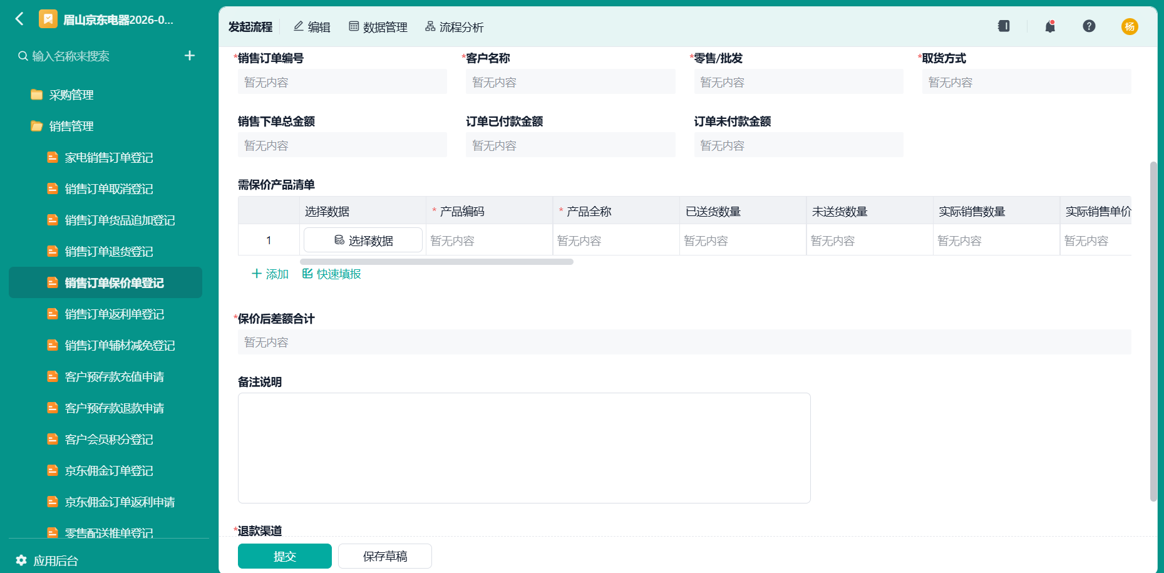1164x573 pixels.
Task: Click the page vertical scrollbar
Action: 1153,331
